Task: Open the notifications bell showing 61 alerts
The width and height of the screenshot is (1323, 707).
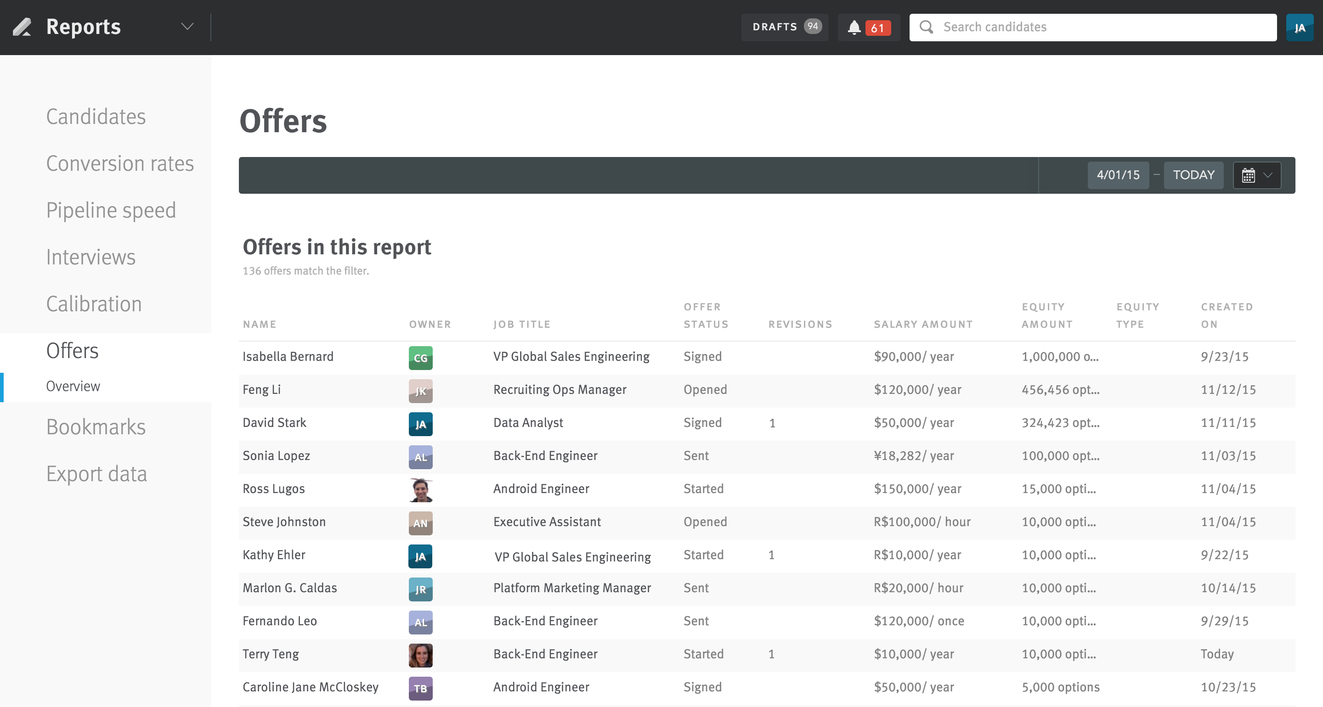Action: click(854, 27)
